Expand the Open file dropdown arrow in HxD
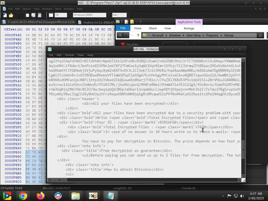268x201 pixels. [x=15, y=15]
